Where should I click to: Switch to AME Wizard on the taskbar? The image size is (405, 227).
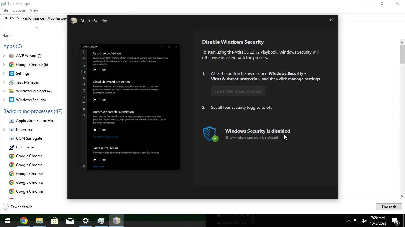click(x=116, y=221)
